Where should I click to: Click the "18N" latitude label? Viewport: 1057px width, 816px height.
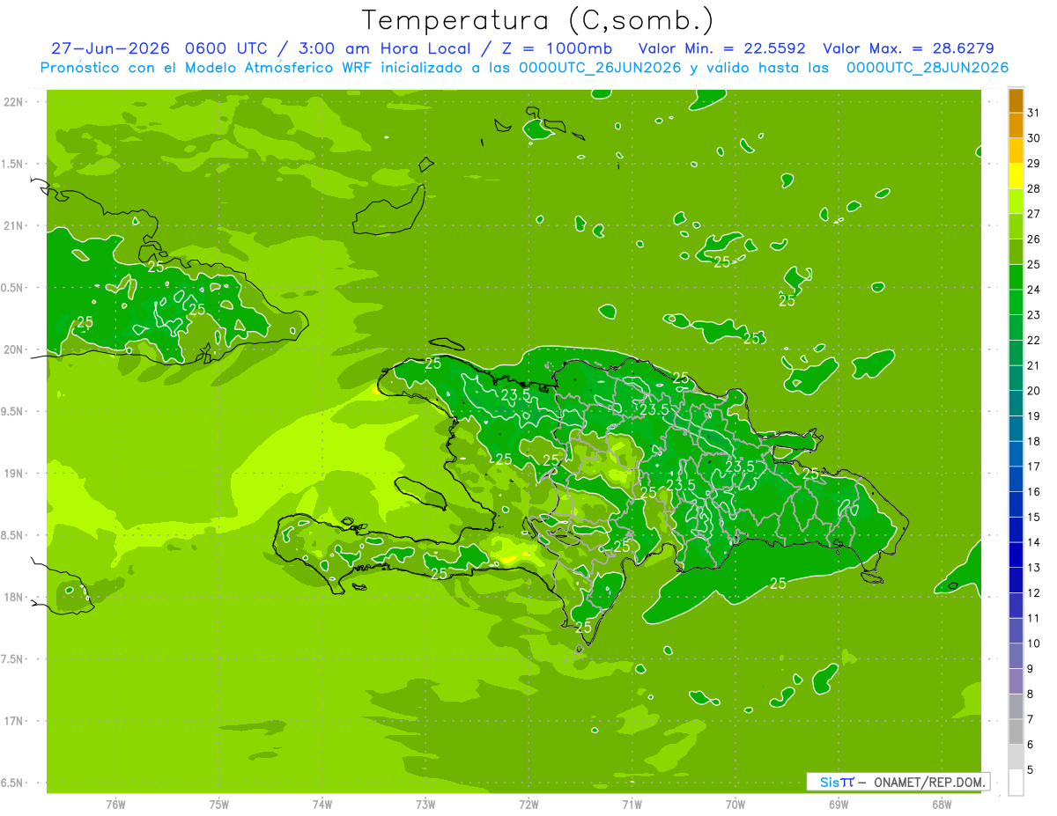[15, 598]
